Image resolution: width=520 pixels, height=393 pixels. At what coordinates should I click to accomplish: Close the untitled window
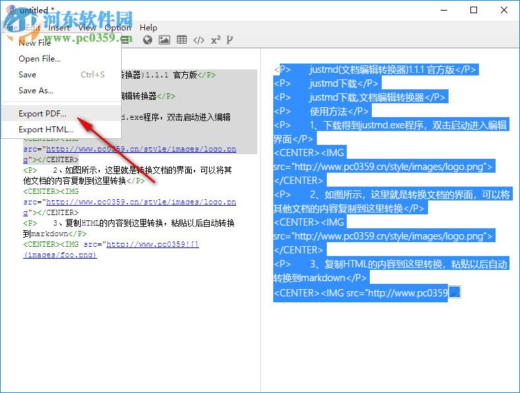tap(503, 10)
